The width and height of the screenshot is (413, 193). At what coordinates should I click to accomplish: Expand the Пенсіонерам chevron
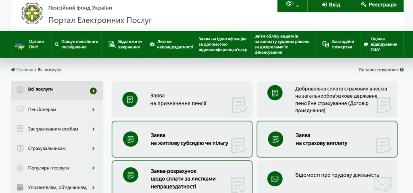point(94,110)
